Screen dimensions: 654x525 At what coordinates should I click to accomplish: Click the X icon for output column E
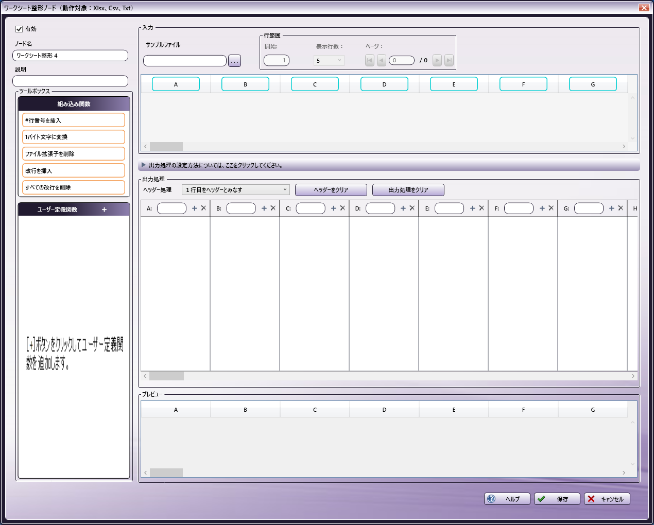click(481, 208)
